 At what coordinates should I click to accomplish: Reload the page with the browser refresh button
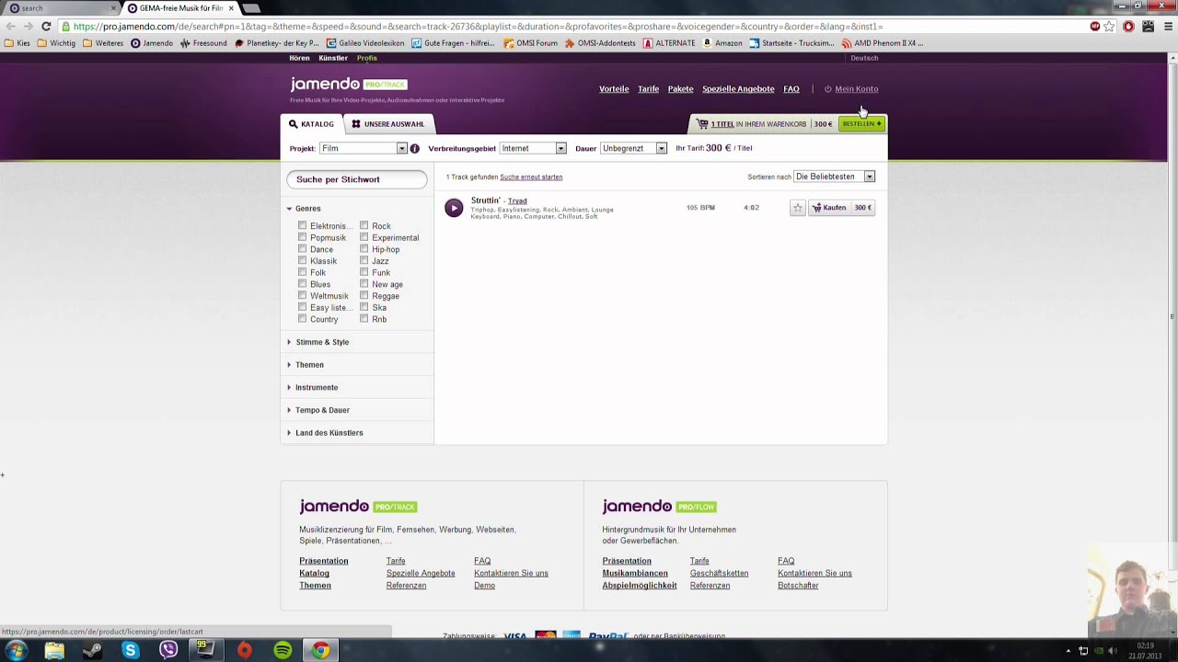tap(46, 27)
